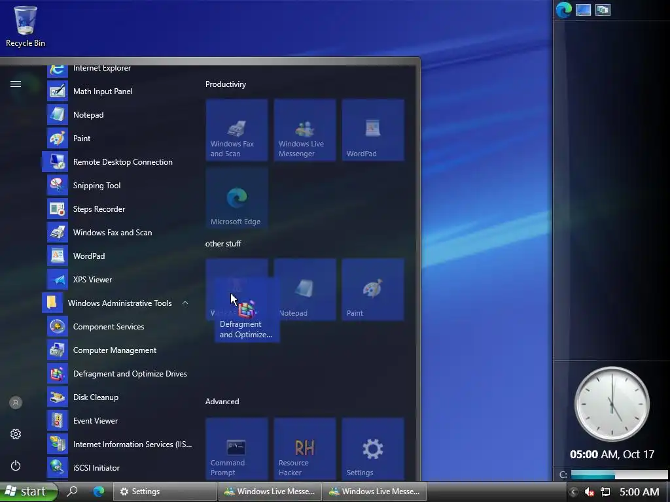Open the Paint tile under other stuff
This screenshot has width=670, height=502.
point(372,290)
